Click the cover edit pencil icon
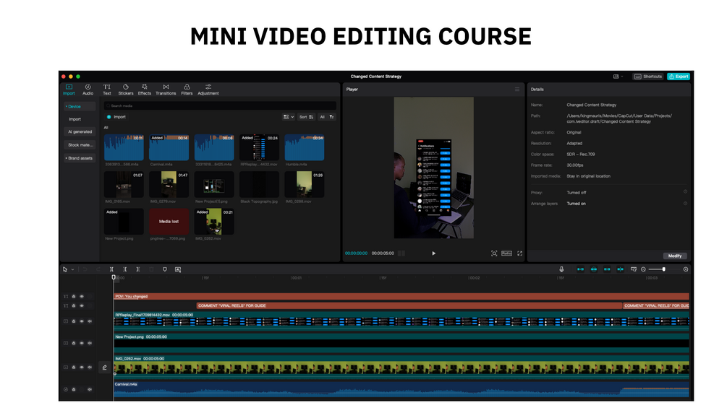The width and height of the screenshot is (727, 408). point(105,368)
